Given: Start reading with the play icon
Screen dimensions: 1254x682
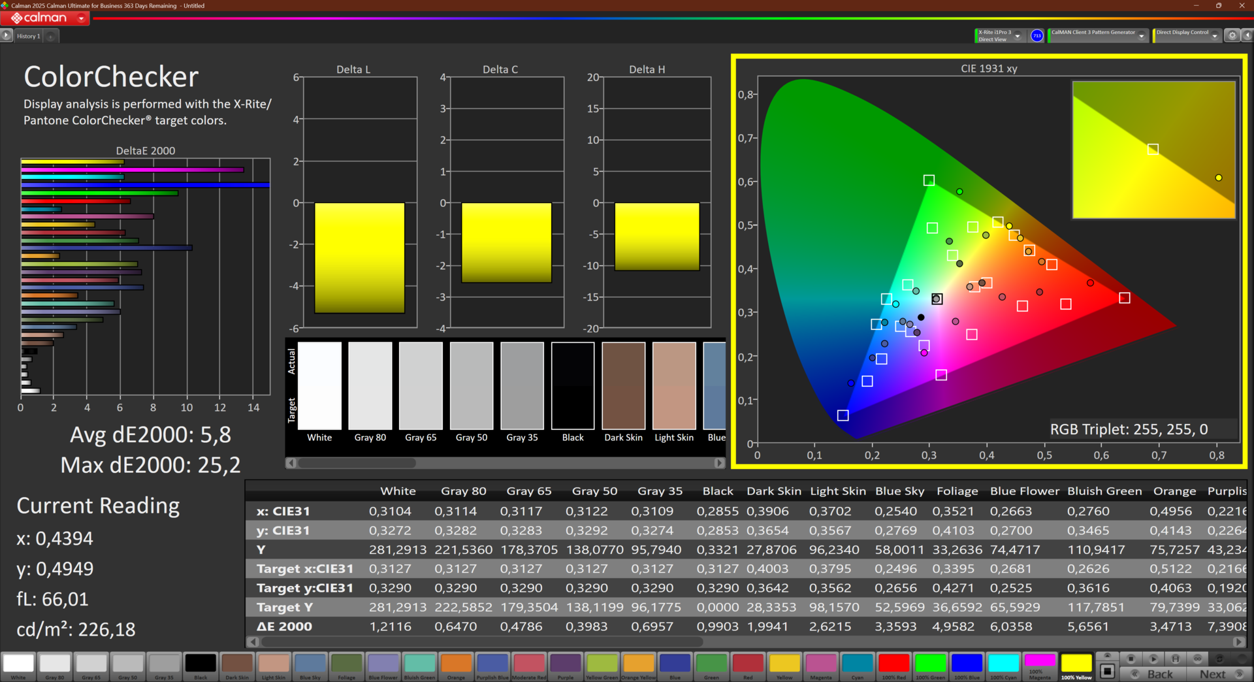Looking at the screenshot, I should [x=1153, y=658].
